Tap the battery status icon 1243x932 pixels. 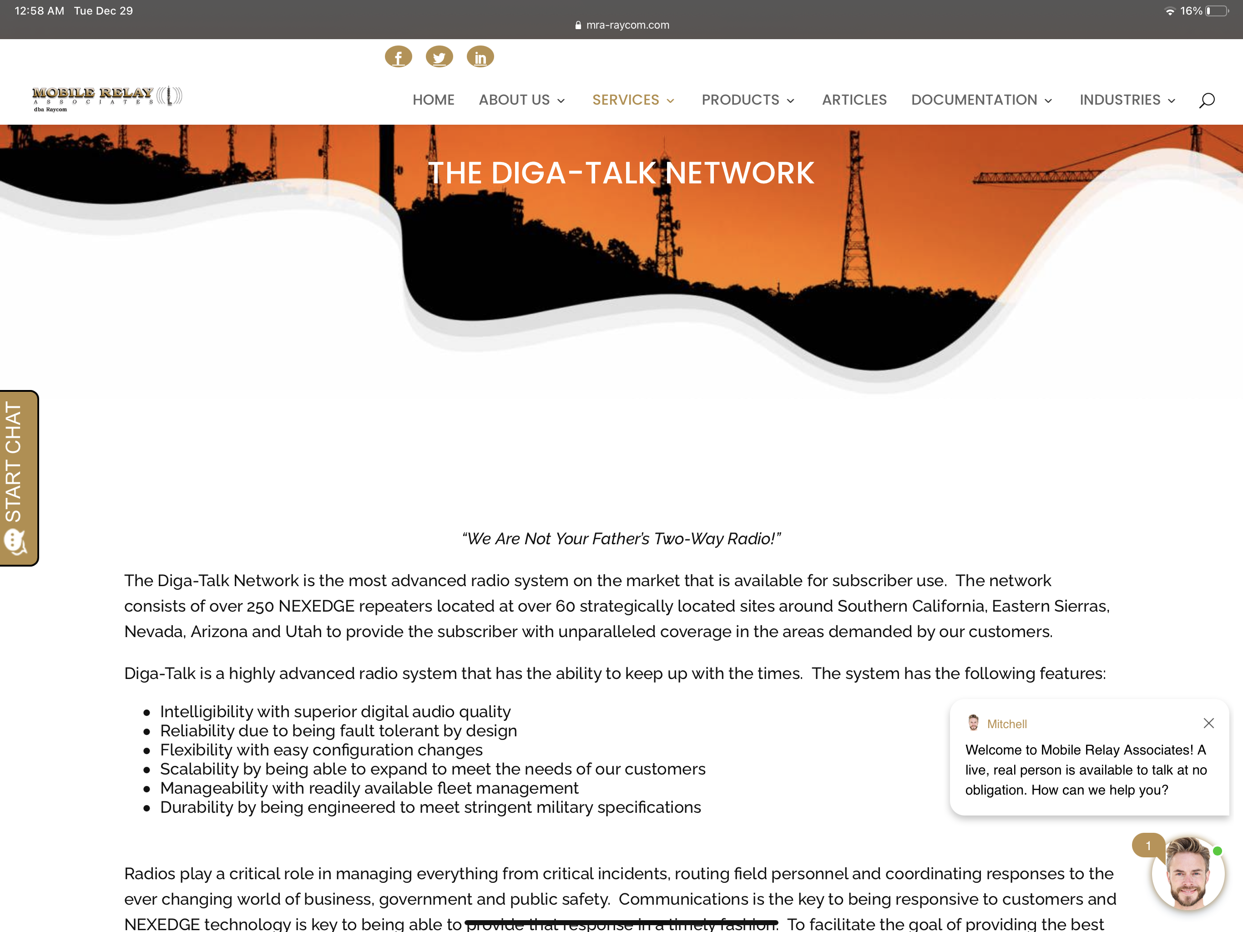[x=1217, y=11]
